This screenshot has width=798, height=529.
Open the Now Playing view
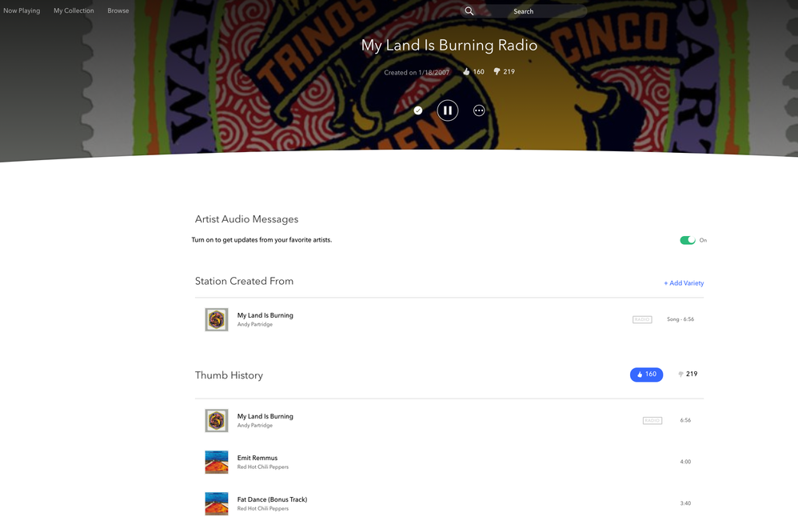pos(22,11)
